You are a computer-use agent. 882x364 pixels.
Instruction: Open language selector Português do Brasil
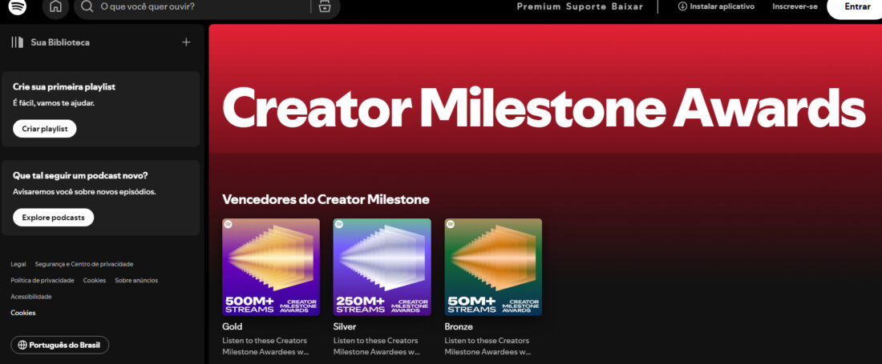tap(59, 345)
